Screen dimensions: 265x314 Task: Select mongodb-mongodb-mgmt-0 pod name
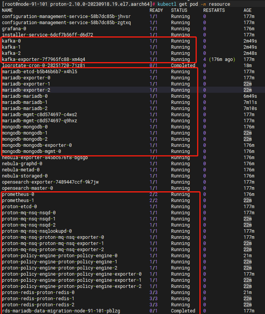click(32, 151)
